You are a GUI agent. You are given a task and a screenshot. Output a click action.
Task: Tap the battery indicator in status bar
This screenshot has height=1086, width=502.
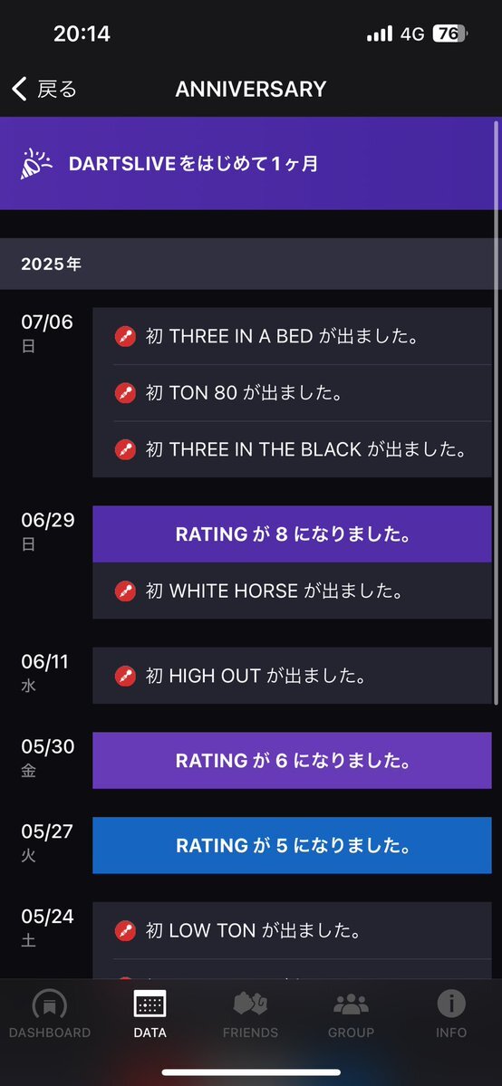pyautogui.click(x=450, y=34)
